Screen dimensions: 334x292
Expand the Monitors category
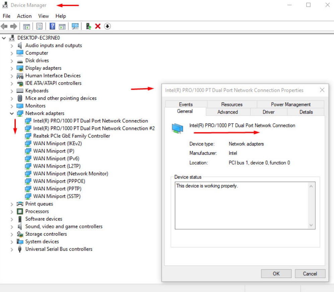12,106
